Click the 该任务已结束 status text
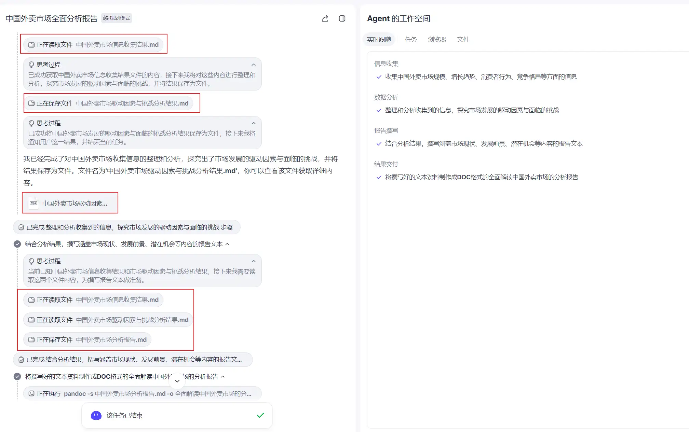This screenshot has height=432, width=689. 124,416
